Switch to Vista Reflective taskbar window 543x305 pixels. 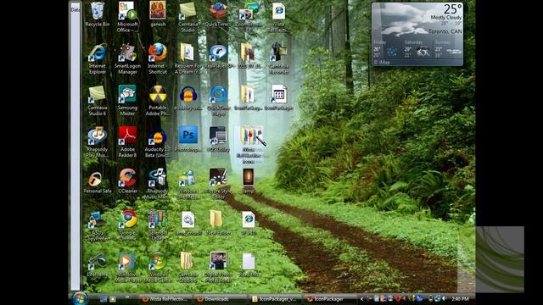(165, 299)
